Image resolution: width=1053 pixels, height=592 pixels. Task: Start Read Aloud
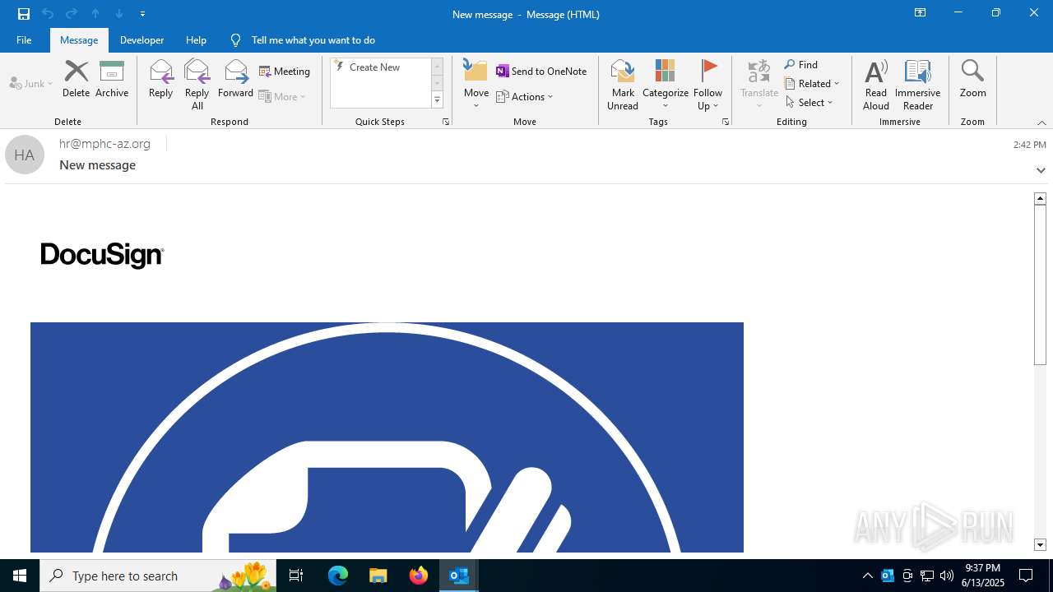pyautogui.click(x=876, y=85)
